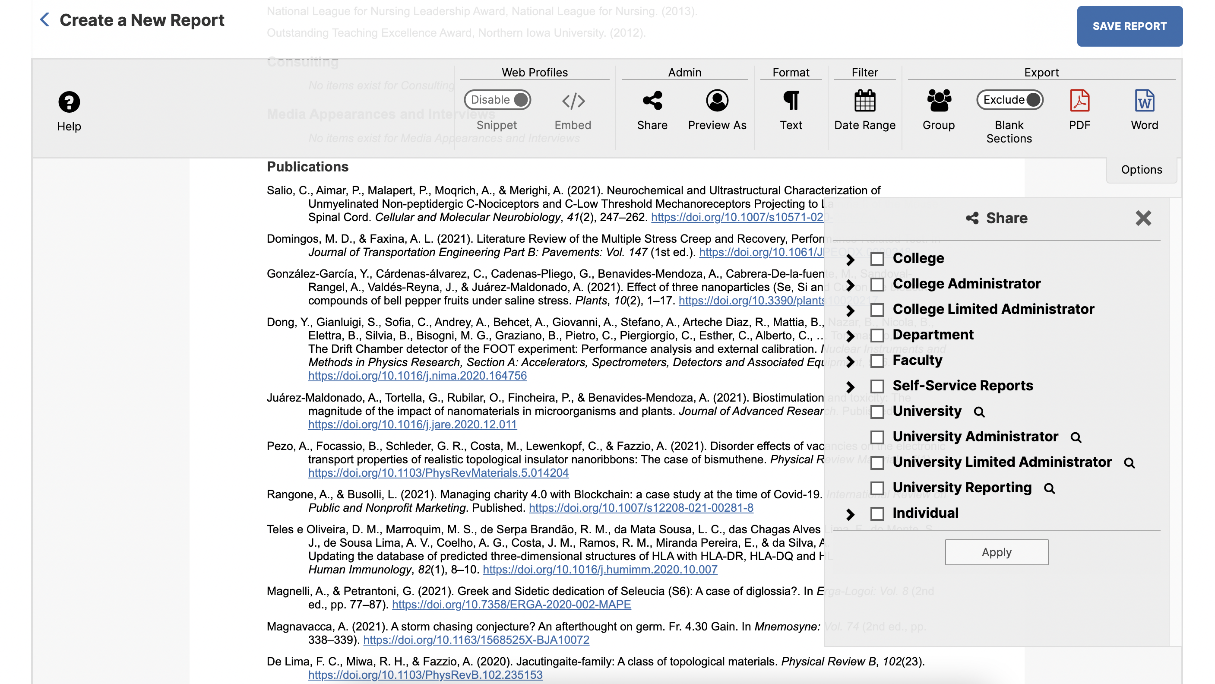The width and height of the screenshot is (1215, 684).
Task: Click the Share icon in Admin toolbar
Action: [652, 101]
